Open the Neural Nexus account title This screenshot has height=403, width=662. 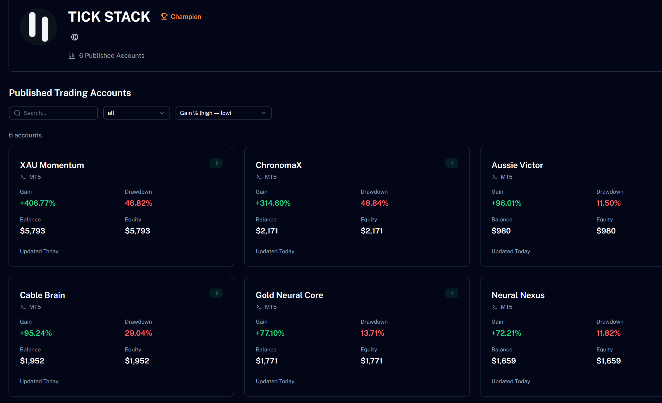tap(518, 295)
